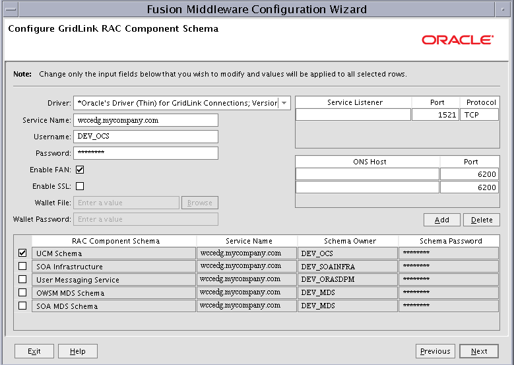
Task: Click the Service Name input field
Action: pyautogui.click(x=146, y=120)
